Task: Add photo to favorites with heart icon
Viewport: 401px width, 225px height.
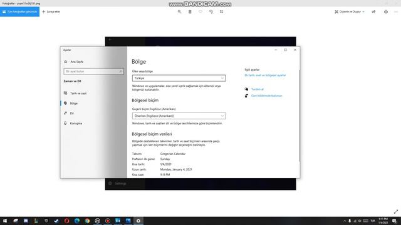Action: click(x=200, y=12)
